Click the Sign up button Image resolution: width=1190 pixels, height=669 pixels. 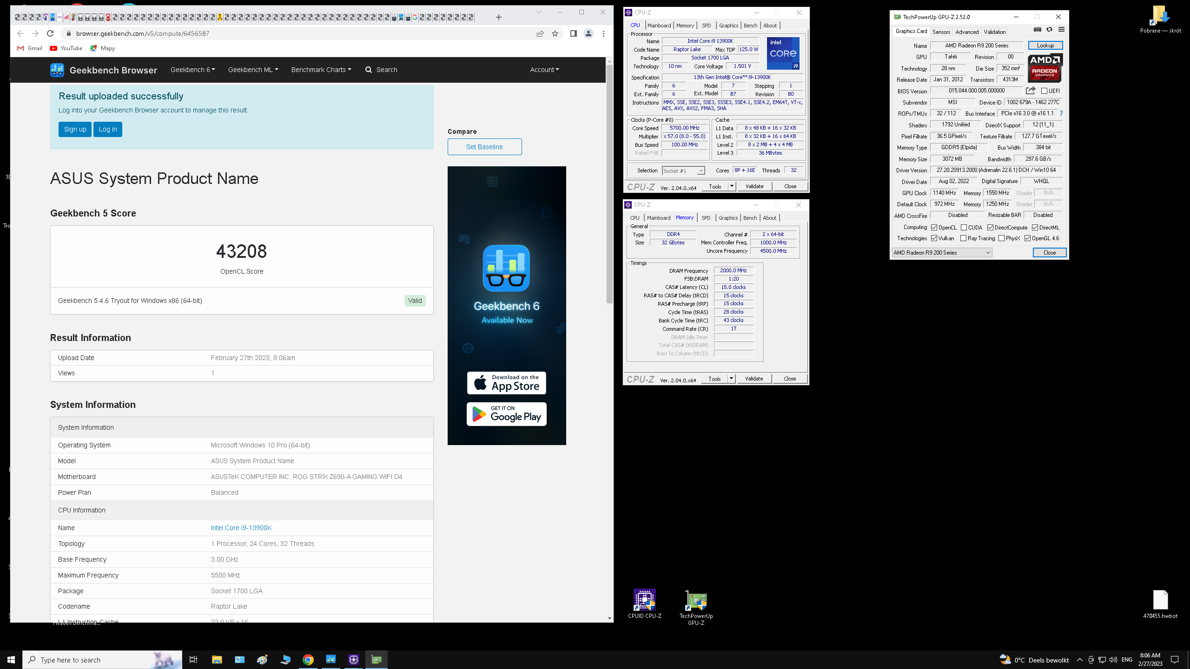pos(75,129)
